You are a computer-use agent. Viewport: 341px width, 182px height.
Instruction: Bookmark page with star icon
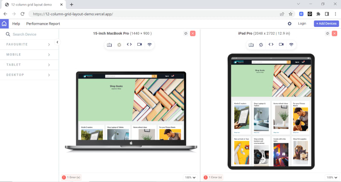(x=291, y=14)
